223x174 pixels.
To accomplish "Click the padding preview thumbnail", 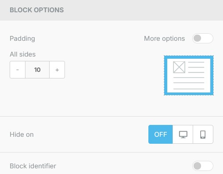I will coord(189,75).
